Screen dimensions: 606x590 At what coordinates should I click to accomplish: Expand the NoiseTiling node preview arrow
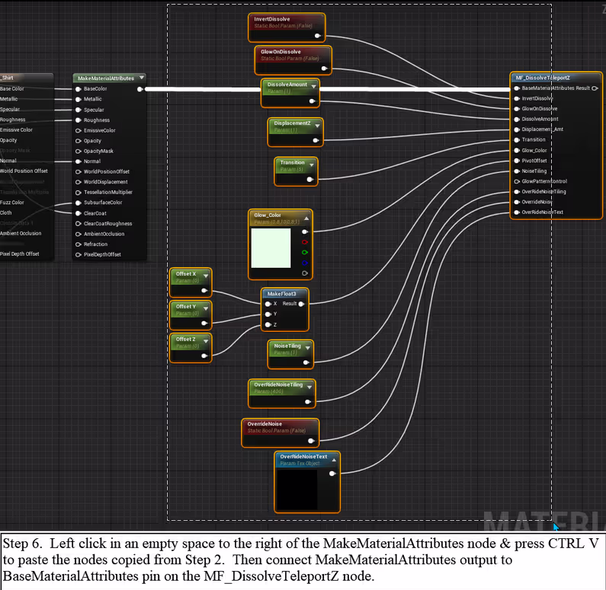pyautogui.click(x=308, y=348)
